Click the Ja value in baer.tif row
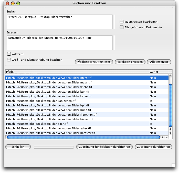Viewport: 179px width, 173px height. (151, 124)
